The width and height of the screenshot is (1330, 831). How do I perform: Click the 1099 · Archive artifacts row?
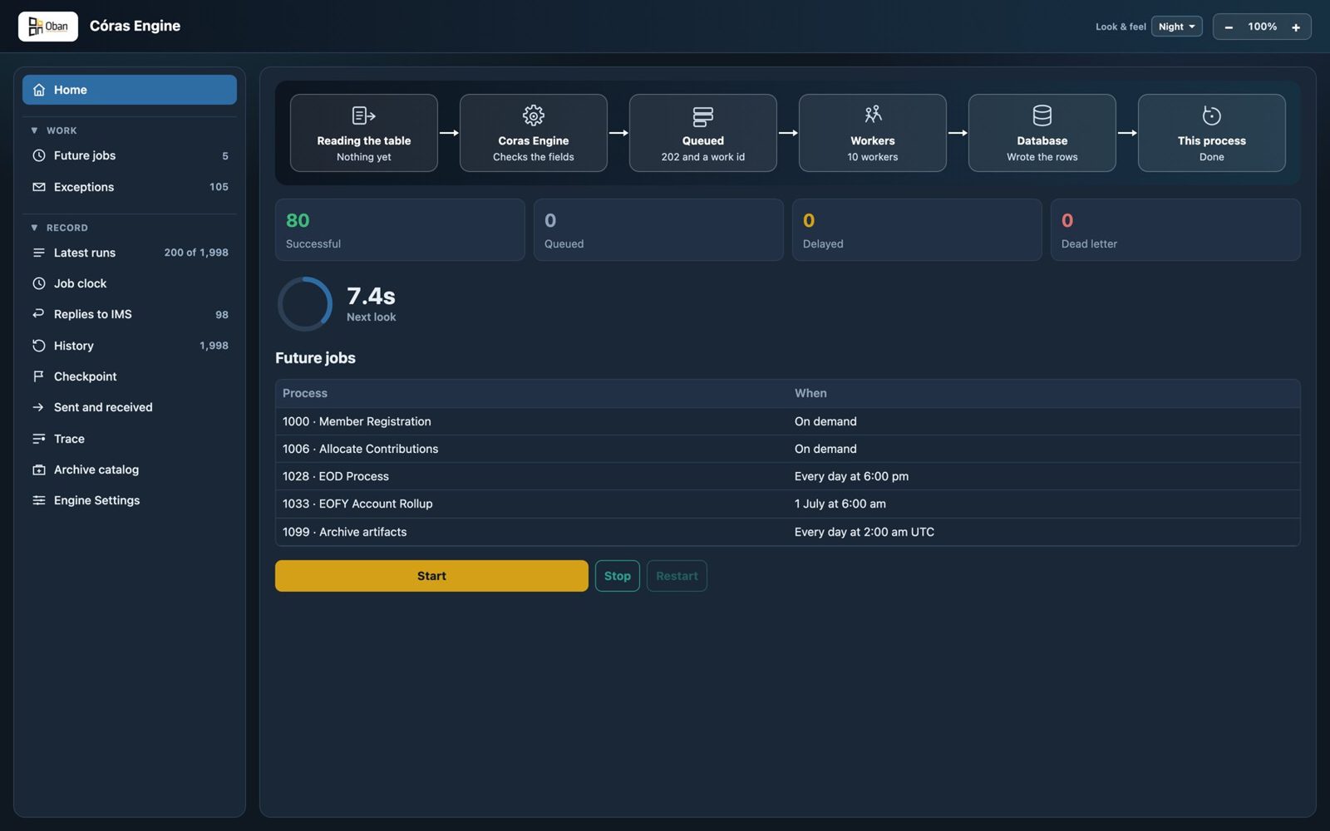(x=787, y=532)
